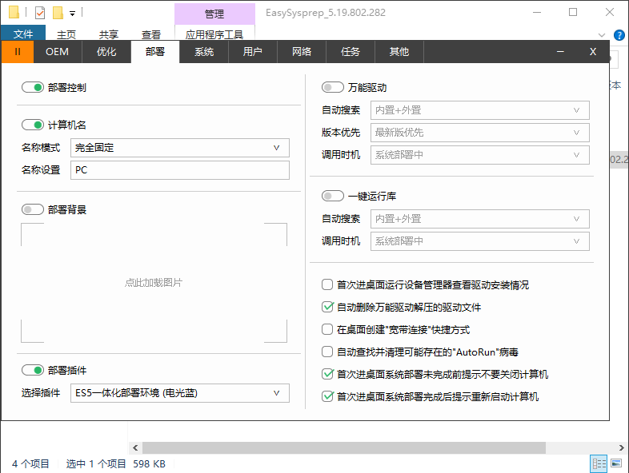This screenshot has width=629, height=473.
Task: Click 点此加载图片 to load a background image
Action: tap(154, 283)
